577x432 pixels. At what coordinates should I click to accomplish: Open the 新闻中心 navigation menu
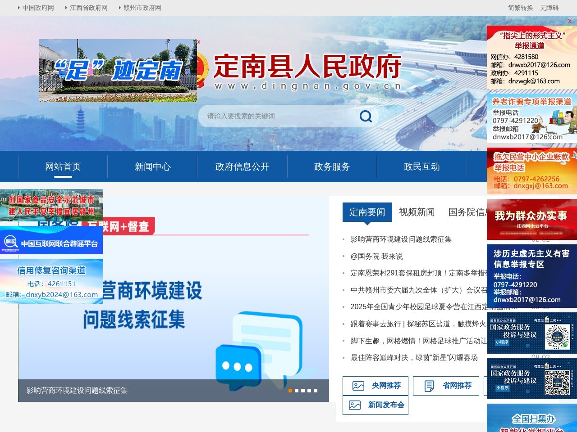click(152, 166)
